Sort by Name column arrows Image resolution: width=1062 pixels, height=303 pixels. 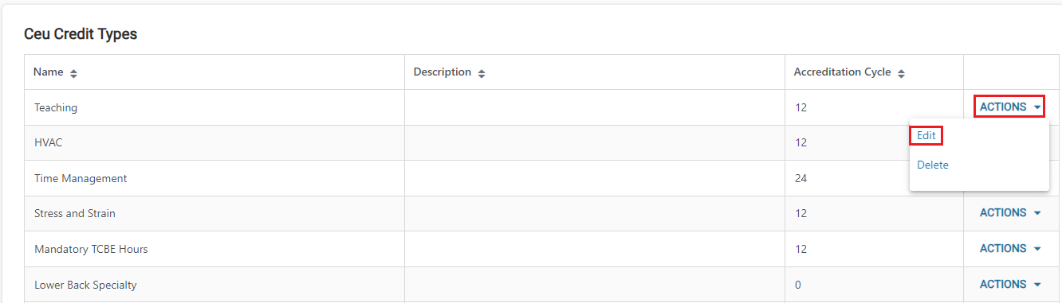click(x=74, y=73)
